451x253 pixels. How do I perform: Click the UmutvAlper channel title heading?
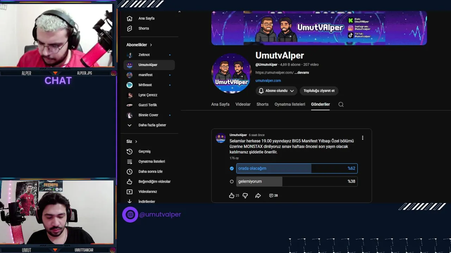(x=279, y=56)
